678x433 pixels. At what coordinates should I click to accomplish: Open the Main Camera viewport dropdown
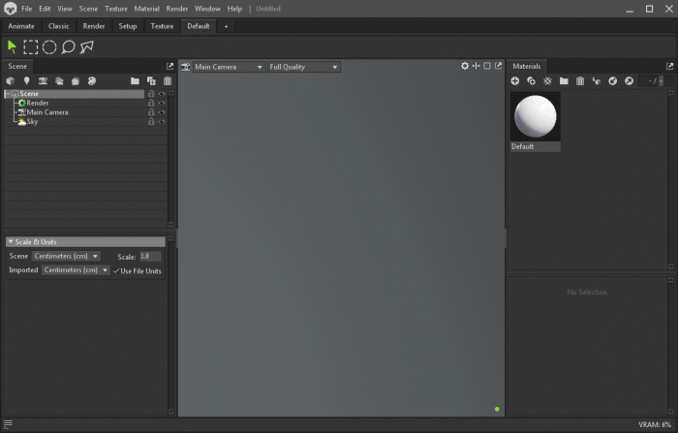pos(229,67)
